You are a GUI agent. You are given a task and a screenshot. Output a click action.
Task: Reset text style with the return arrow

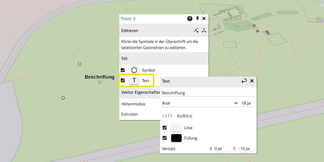click(x=244, y=81)
